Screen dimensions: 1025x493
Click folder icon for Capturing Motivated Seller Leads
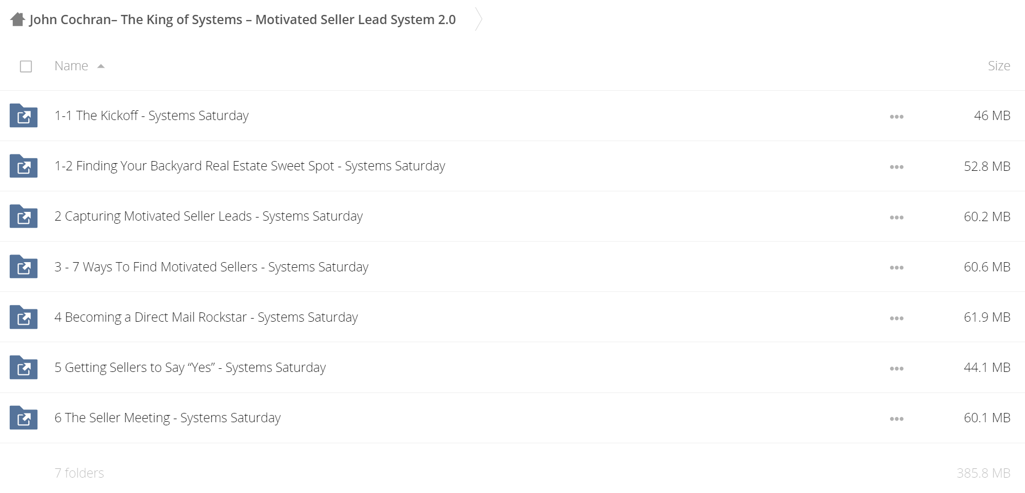pos(24,216)
